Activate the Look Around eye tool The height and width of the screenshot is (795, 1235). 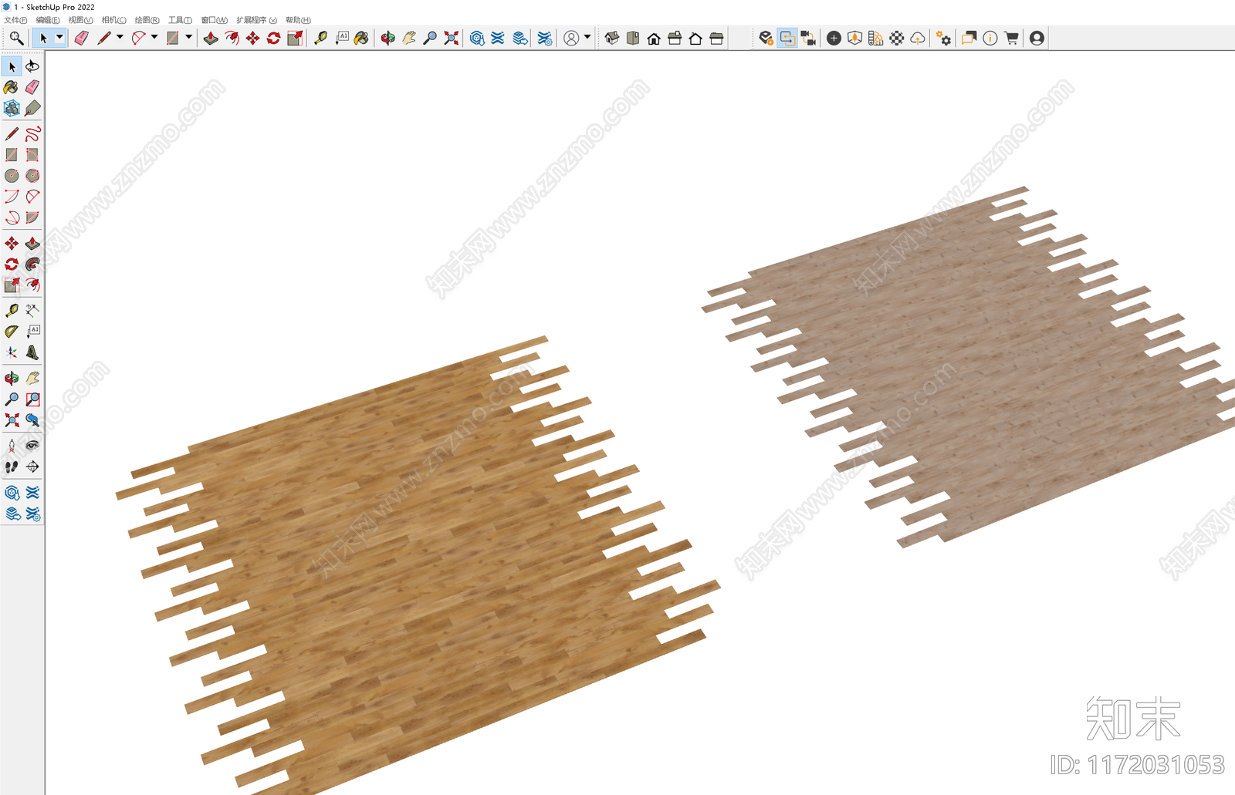tap(32, 446)
